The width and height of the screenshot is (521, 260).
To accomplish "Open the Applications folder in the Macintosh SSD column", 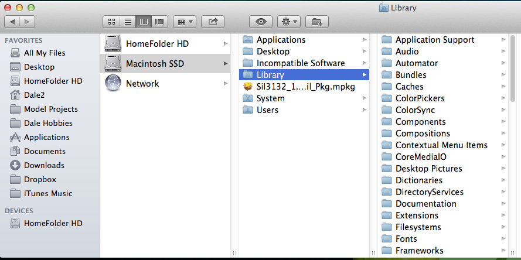I will [x=304, y=40].
